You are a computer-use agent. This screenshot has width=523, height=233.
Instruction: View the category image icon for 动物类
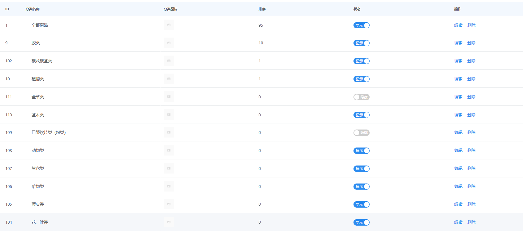pos(169,150)
